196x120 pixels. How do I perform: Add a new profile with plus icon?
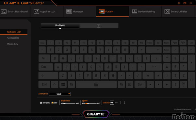tap(99, 26)
